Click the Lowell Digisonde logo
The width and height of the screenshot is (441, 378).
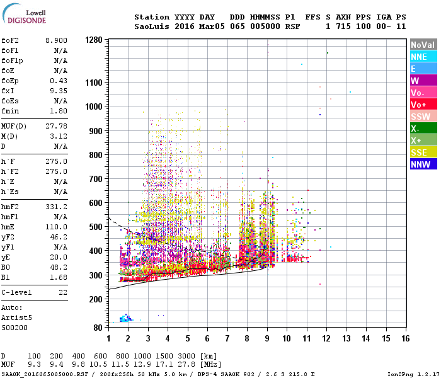pos(24,14)
